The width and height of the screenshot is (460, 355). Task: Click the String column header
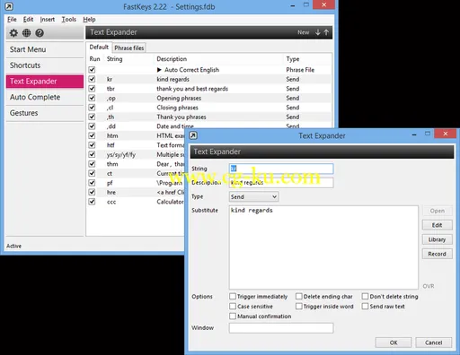point(115,59)
